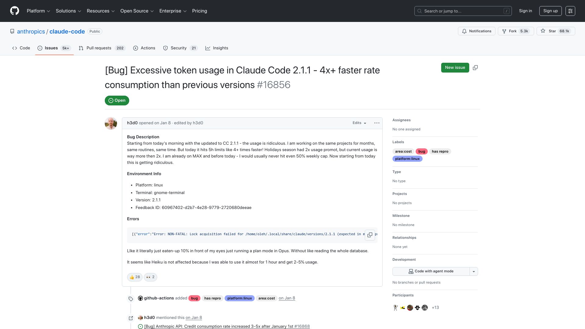Screen dimensions: 585x329
Task: Expand the Open Source menu
Action: point(137,11)
